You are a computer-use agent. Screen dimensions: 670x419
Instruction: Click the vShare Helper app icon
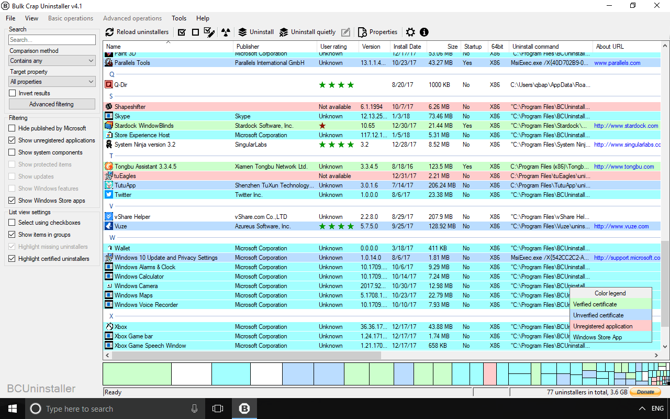109,216
